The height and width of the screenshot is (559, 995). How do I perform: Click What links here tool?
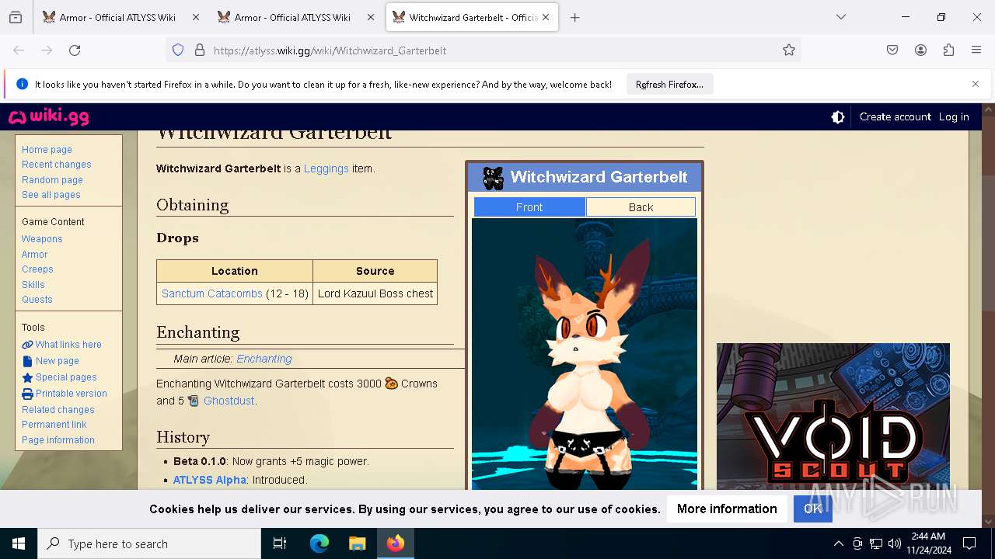[68, 345]
